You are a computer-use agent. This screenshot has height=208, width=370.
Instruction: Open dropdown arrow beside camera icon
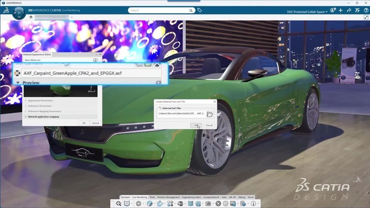point(213,203)
